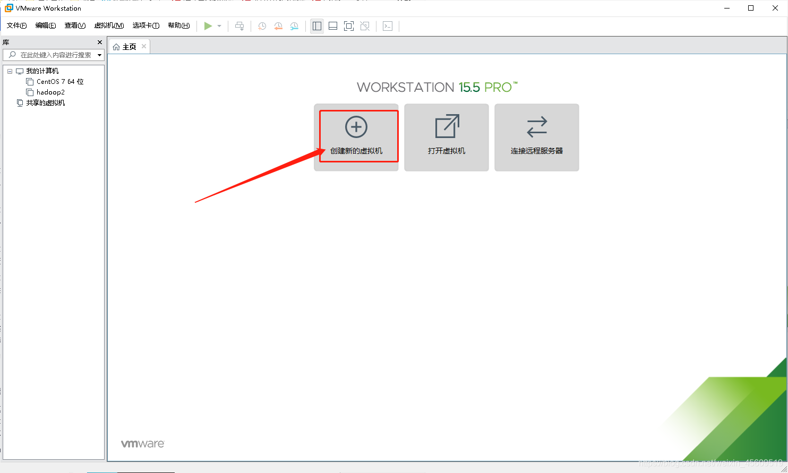Click the home icon on 主页 tab
This screenshot has height=473, width=788.
116,47
